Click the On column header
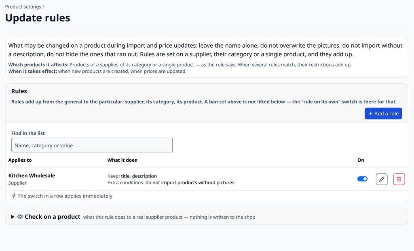The height and width of the screenshot is (251, 414). tap(361, 160)
